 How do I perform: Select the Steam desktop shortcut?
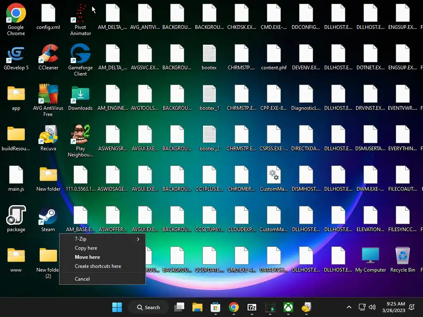click(x=48, y=220)
